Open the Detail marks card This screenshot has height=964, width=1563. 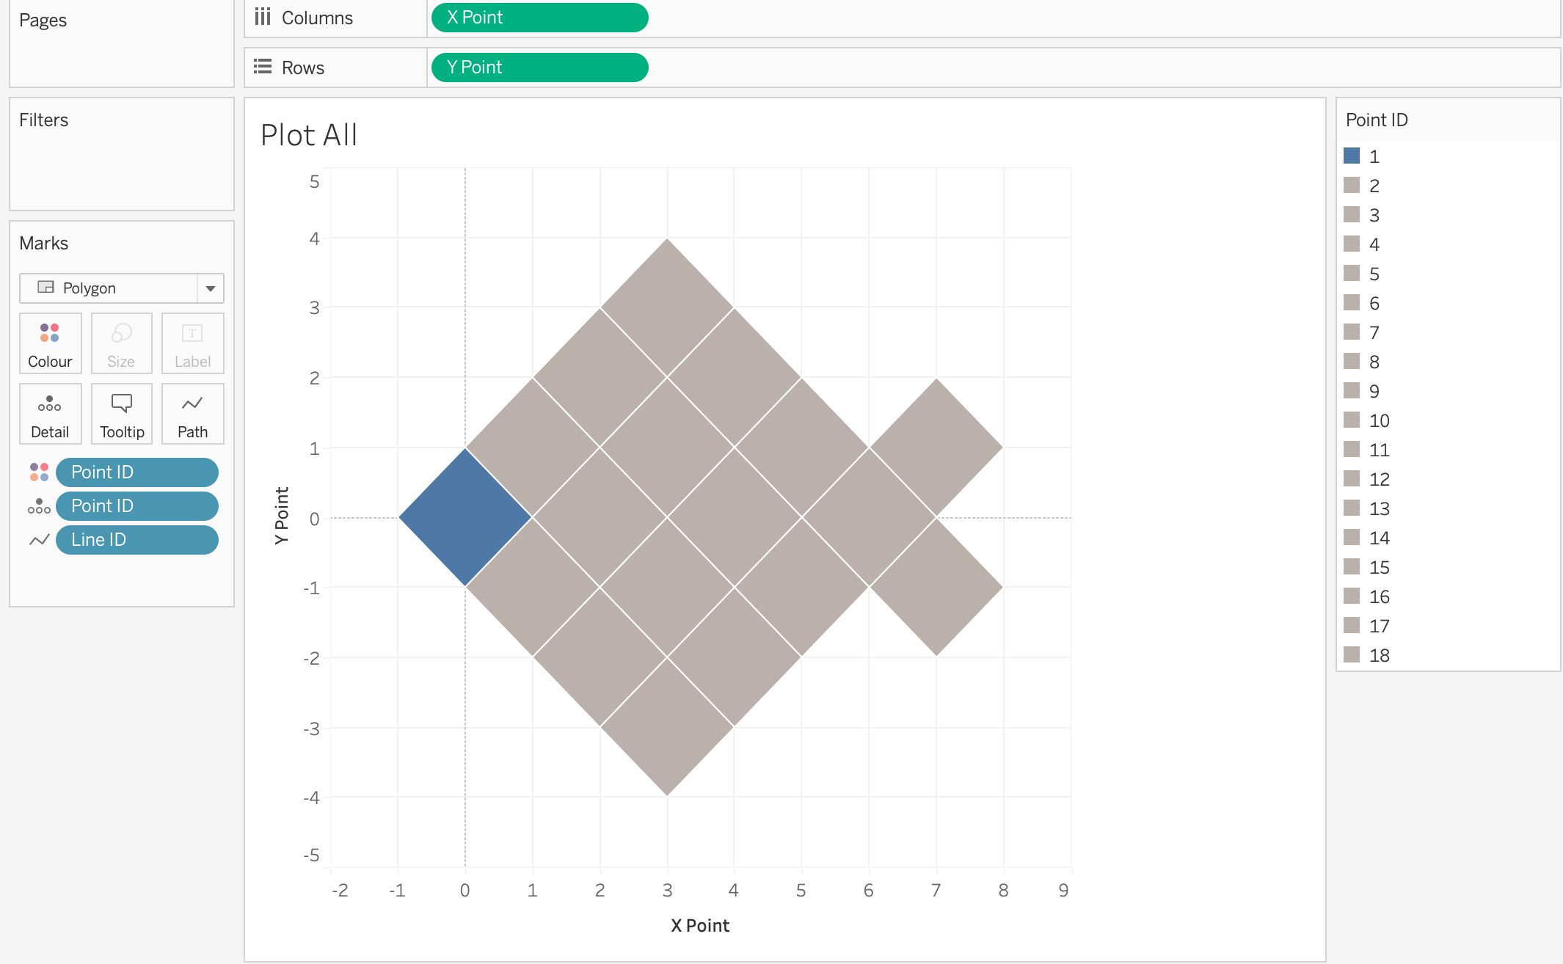pyautogui.click(x=50, y=414)
